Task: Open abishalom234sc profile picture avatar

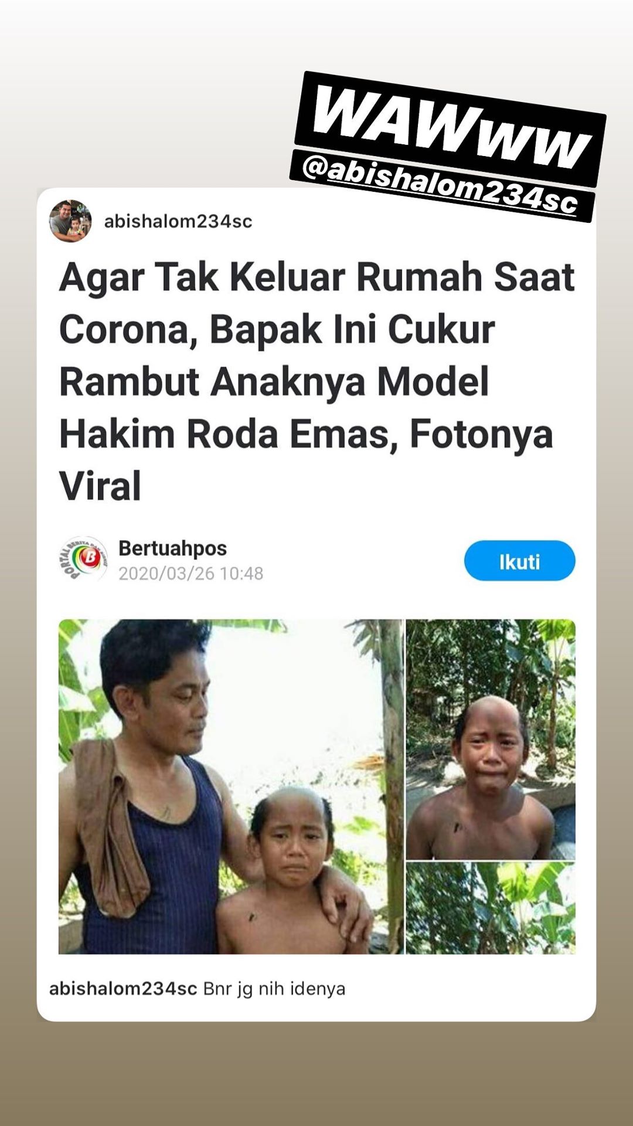Action: coord(70,221)
